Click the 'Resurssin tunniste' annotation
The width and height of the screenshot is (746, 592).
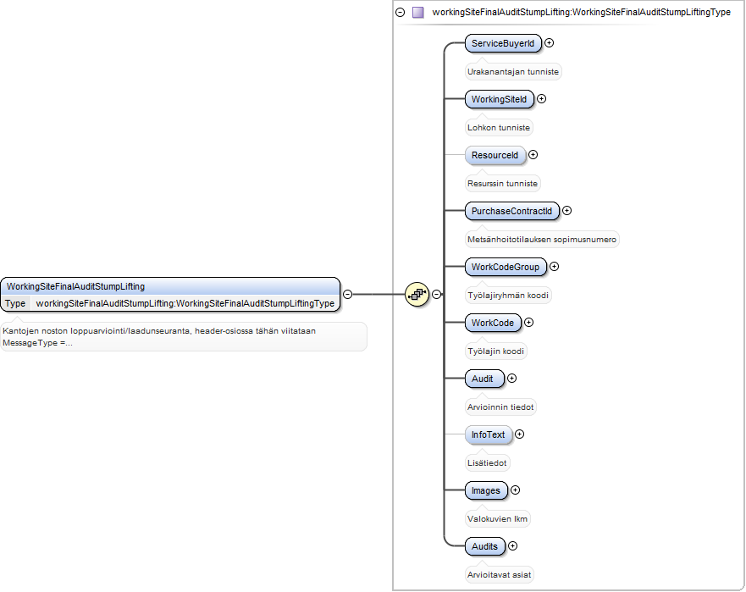502,183
